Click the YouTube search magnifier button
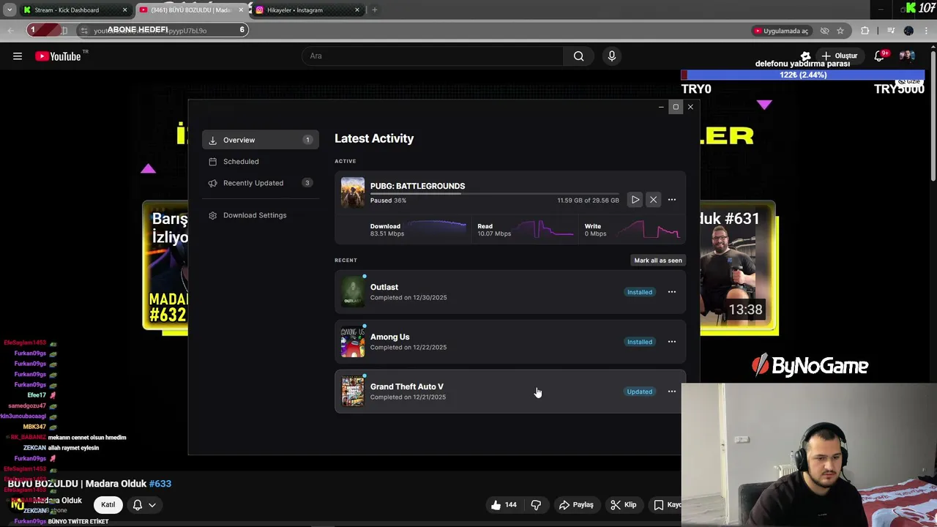Image resolution: width=937 pixels, height=527 pixels. (x=578, y=56)
